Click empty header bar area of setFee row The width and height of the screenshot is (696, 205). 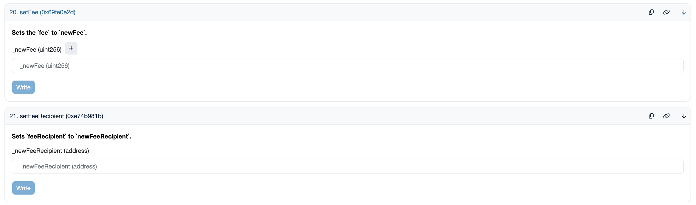pyautogui.click(x=351, y=12)
